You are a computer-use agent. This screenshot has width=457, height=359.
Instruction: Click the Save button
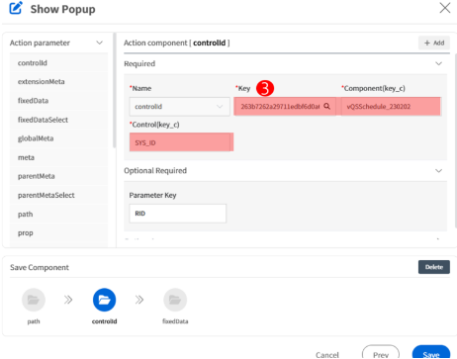click(x=431, y=353)
